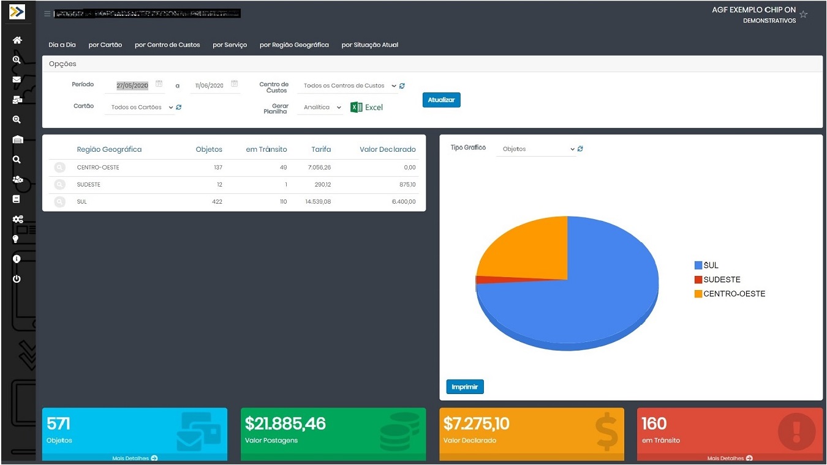
Task: Switch to por Serviço tab
Action: (x=230, y=45)
